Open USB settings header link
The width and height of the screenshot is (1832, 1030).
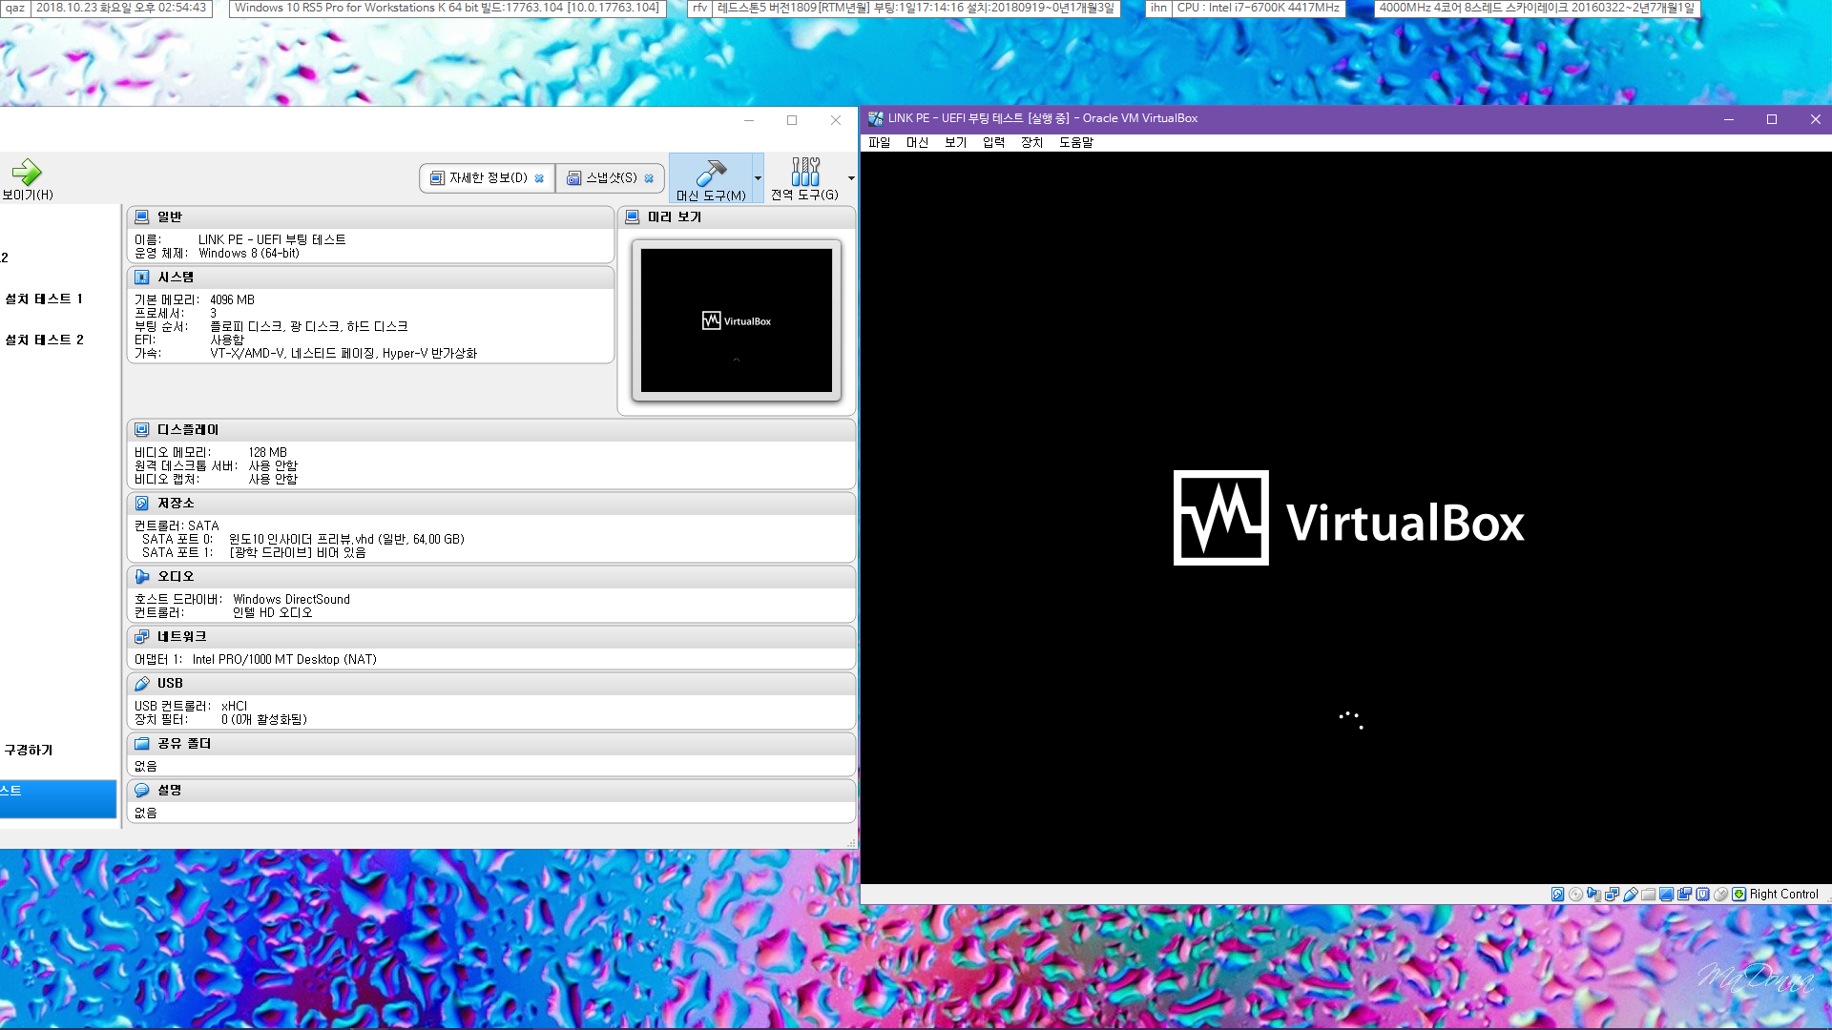pyautogui.click(x=170, y=683)
